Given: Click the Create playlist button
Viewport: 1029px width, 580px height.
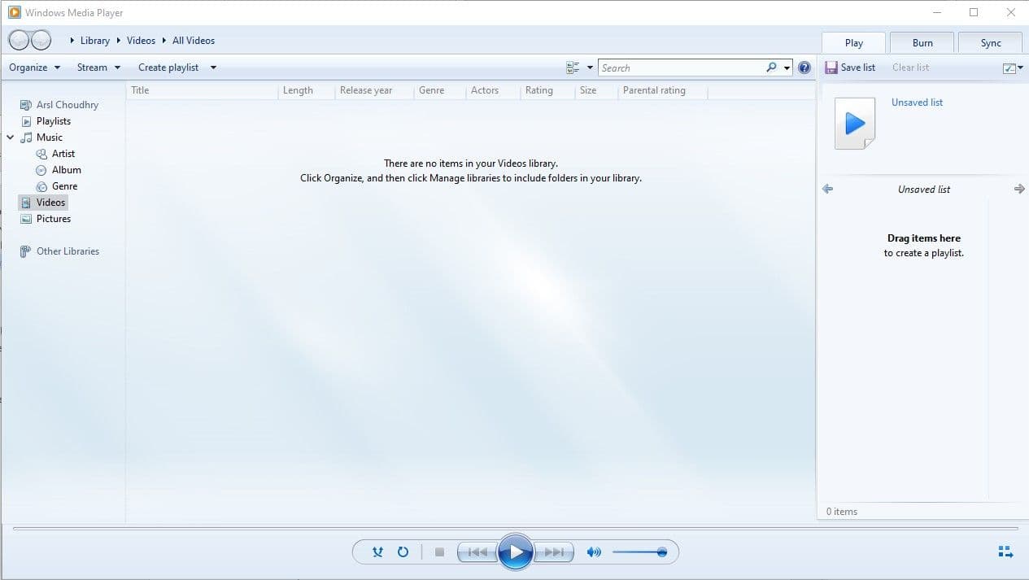Looking at the screenshot, I should point(168,68).
